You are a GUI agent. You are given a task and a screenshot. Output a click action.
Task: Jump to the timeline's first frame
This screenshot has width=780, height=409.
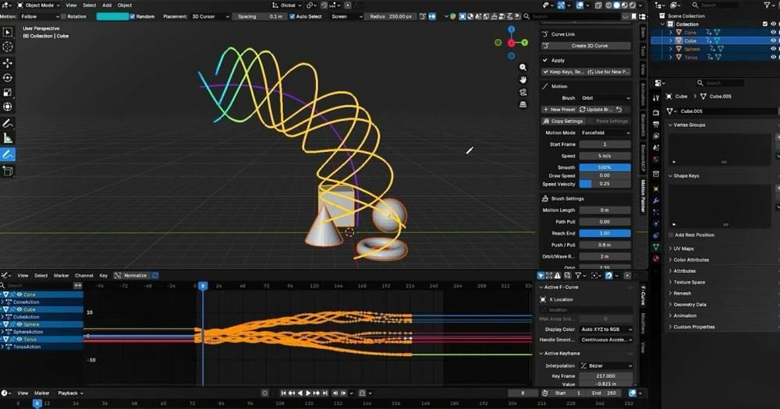click(284, 393)
